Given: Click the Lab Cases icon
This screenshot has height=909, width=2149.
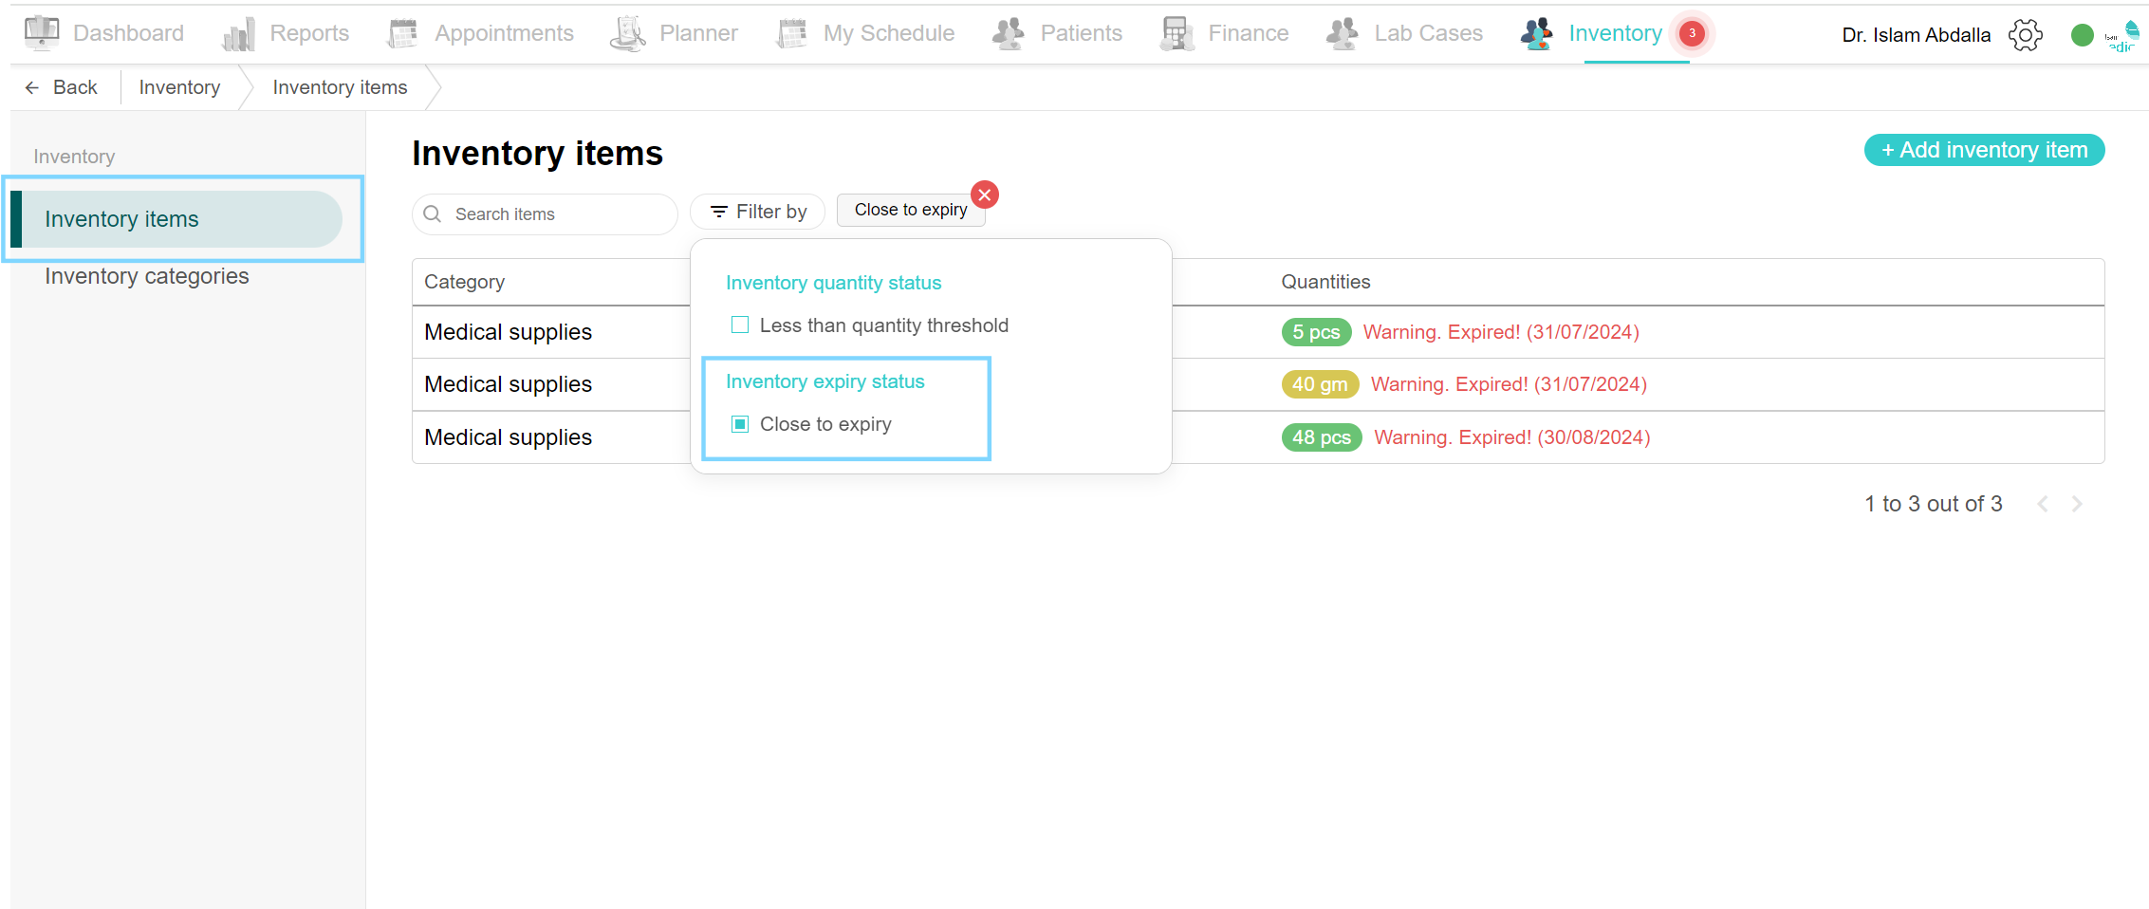Looking at the screenshot, I should [1342, 34].
